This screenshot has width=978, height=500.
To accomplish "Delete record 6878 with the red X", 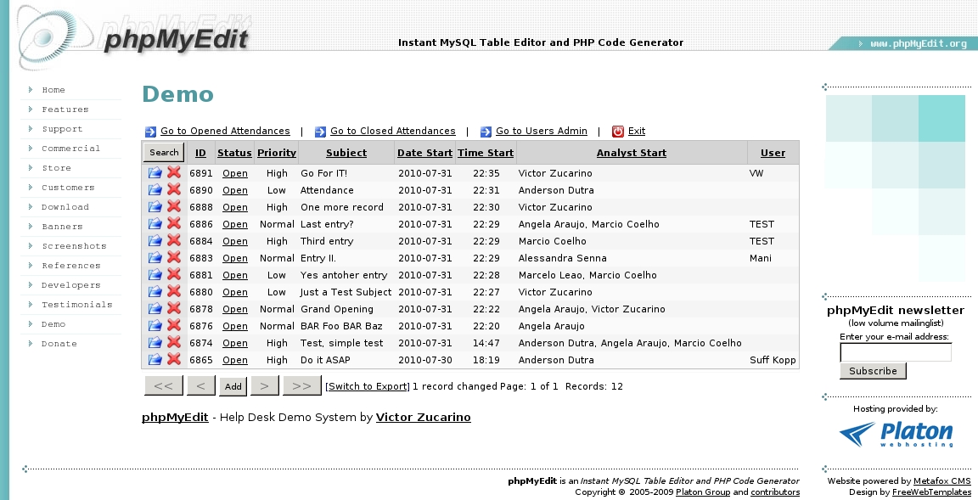I will pyautogui.click(x=174, y=307).
